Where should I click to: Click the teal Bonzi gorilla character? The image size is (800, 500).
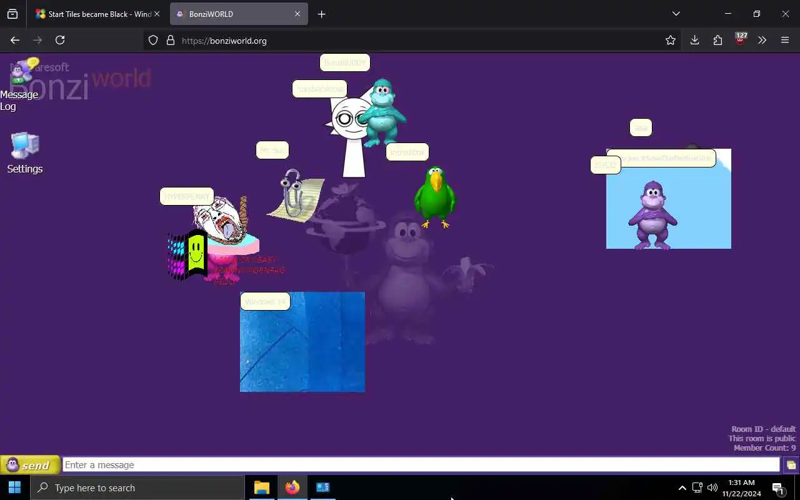tap(382, 112)
